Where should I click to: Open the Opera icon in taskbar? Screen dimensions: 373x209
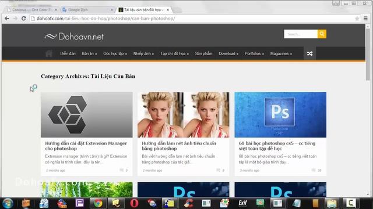coord(134,203)
